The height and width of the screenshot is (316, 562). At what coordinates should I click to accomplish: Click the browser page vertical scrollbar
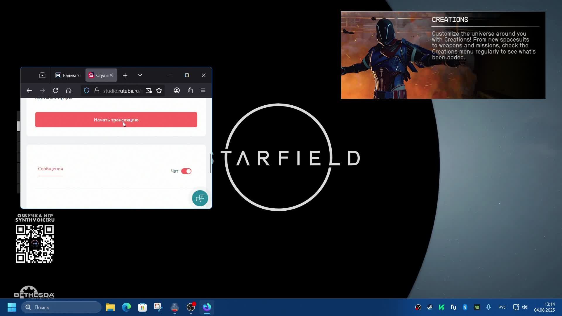[x=210, y=163]
